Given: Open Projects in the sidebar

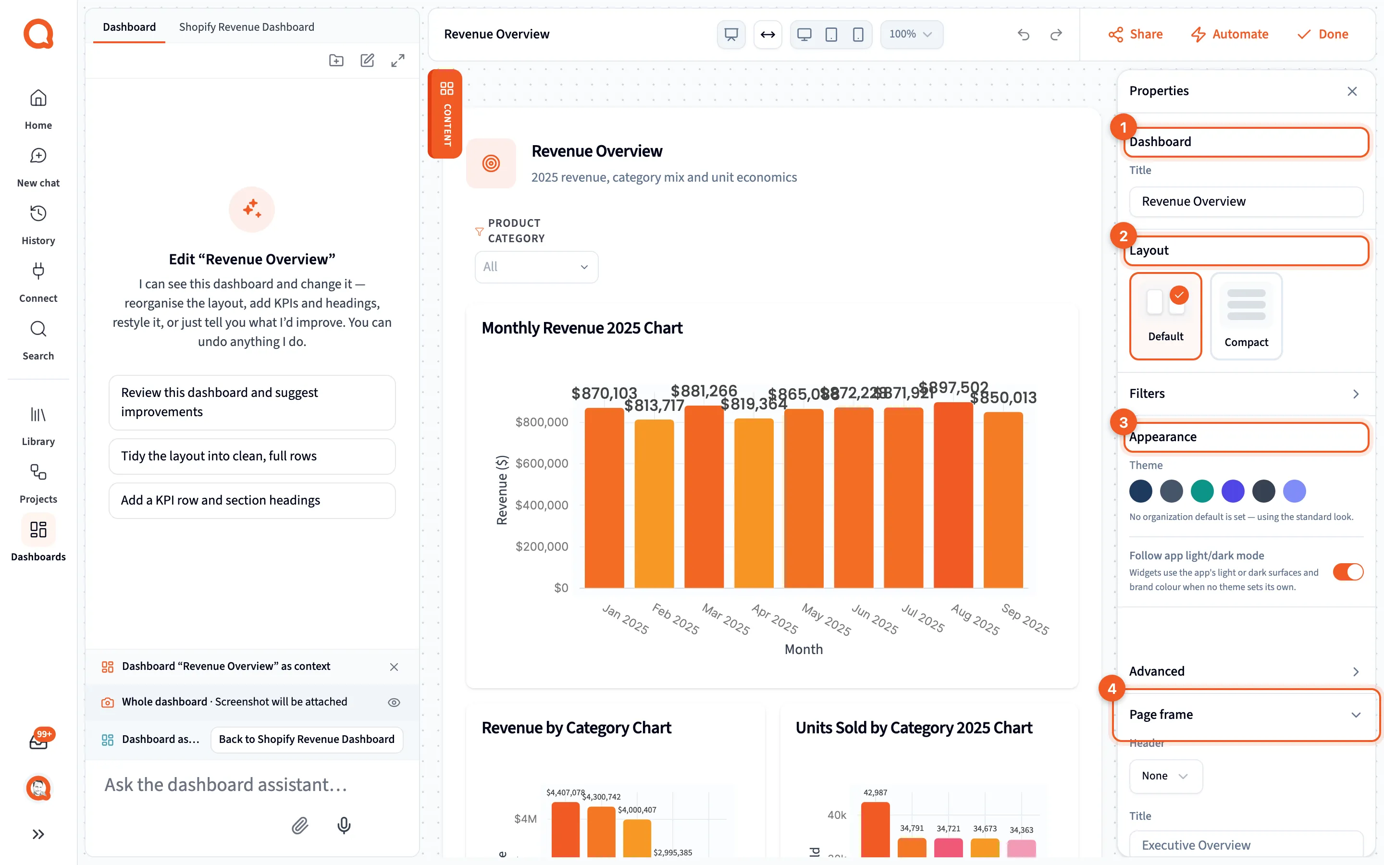Looking at the screenshot, I should 38,483.
